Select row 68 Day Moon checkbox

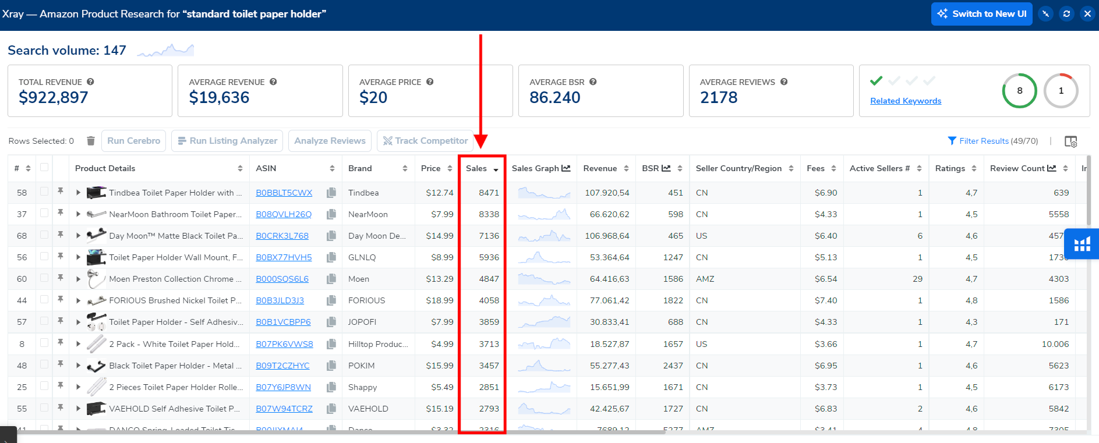click(44, 235)
